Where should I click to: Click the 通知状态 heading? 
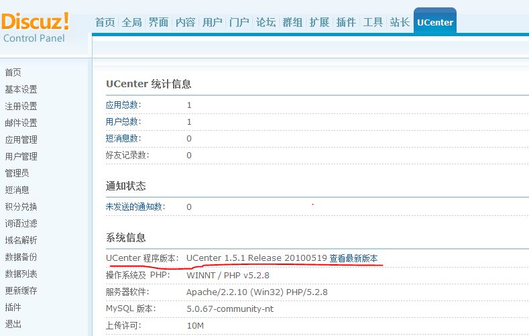pos(126,186)
